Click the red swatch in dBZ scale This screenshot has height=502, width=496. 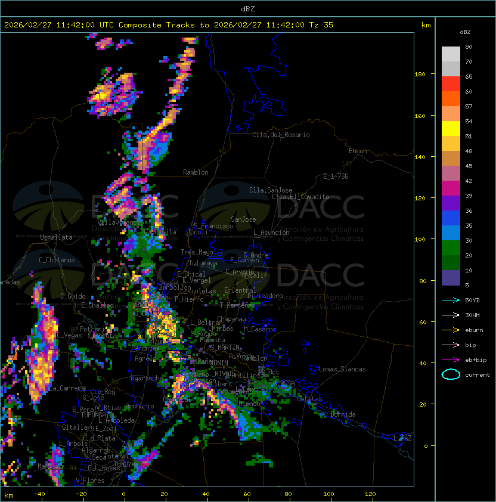pyautogui.click(x=451, y=84)
